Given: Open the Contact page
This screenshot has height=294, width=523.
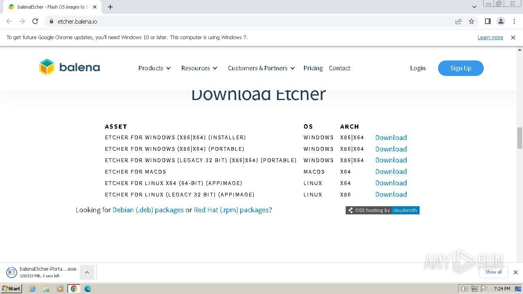Looking at the screenshot, I should [x=340, y=68].
